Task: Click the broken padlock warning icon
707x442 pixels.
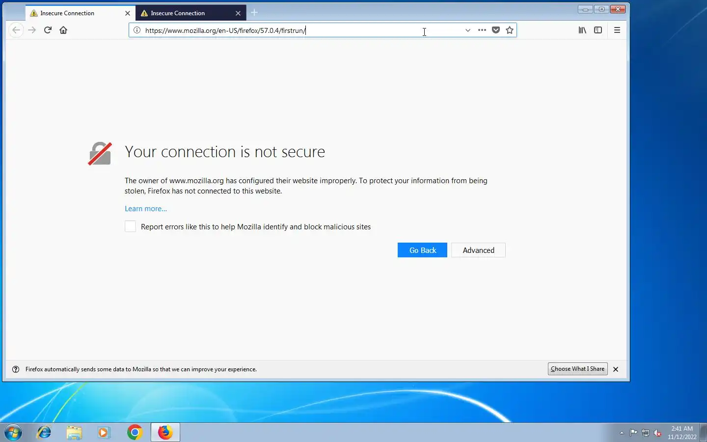Action: (x=100, y=153)
